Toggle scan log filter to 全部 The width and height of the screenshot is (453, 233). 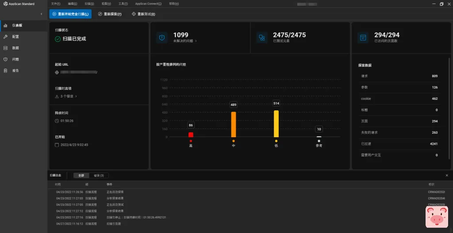81,175
